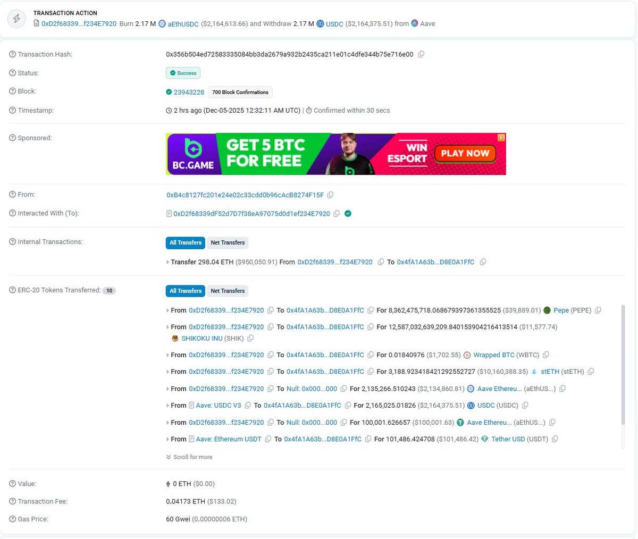This screenshot has width=638, height=539.
Task: Expand the stETH transfer row arrow
Action: [x=168, y=372]
